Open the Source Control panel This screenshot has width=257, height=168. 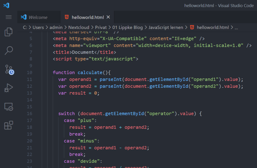[9, 69]
